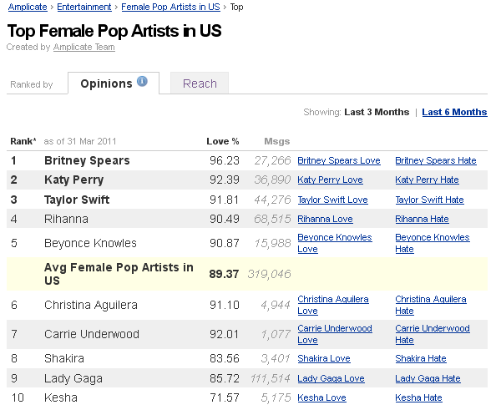The height and width of the screenshot is (410, 496).
Task: Open Carrie Underwood Hate link
Action: coord(433,334)
